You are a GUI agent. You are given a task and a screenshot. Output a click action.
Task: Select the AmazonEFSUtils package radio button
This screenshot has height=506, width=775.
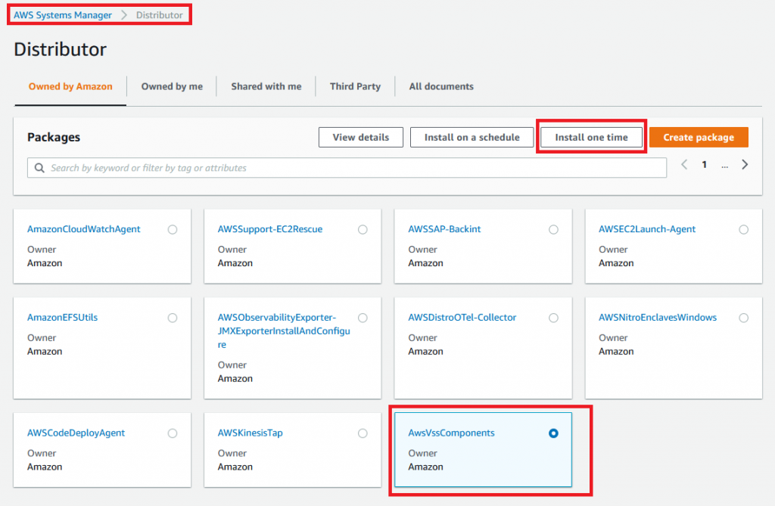coord(172,318)
